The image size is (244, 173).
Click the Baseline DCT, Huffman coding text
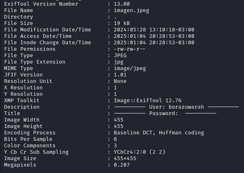(159, 133)
